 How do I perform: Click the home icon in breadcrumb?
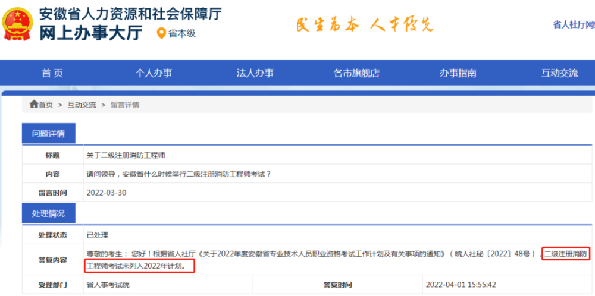click(x=34, y=104)
